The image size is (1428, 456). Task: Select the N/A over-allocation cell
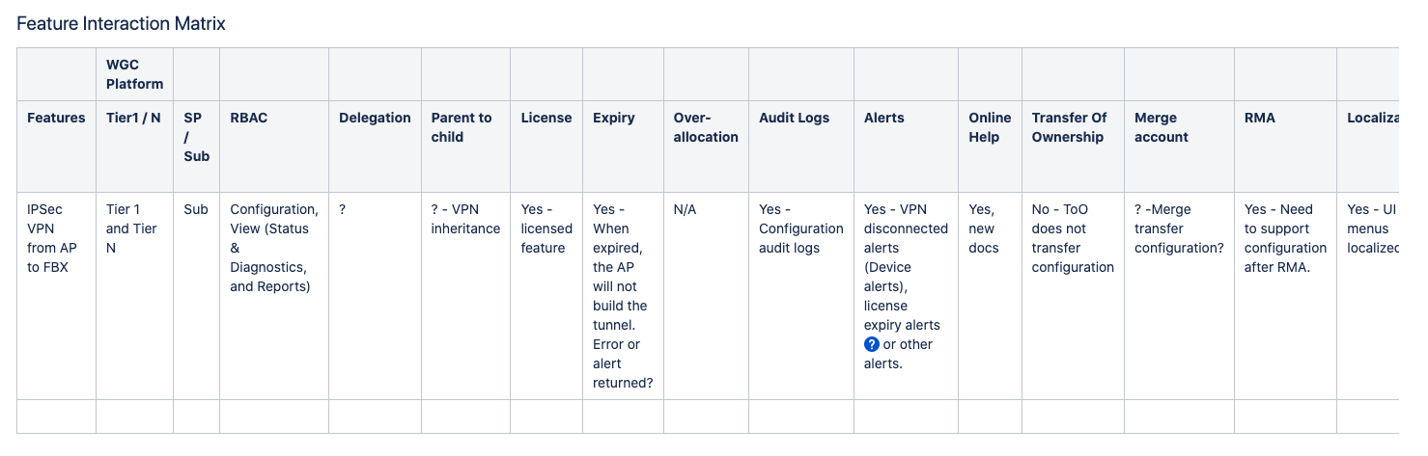click(x=685, y=209)
